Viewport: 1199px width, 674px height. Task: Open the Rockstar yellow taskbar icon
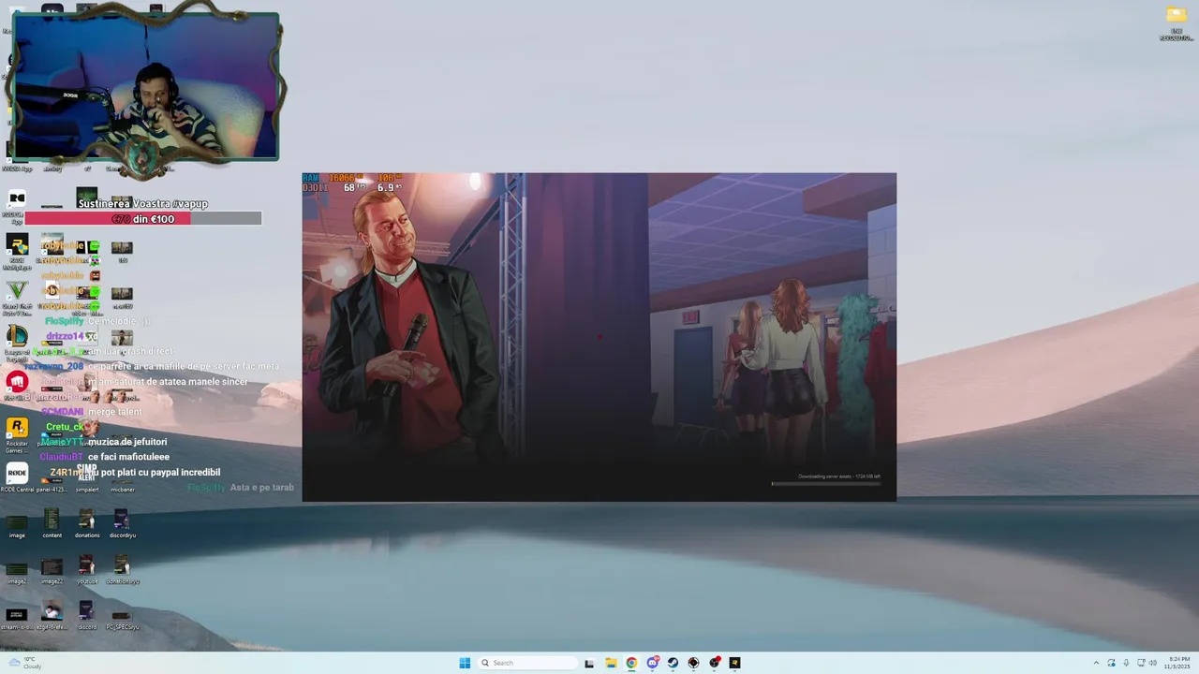point(734,663)
